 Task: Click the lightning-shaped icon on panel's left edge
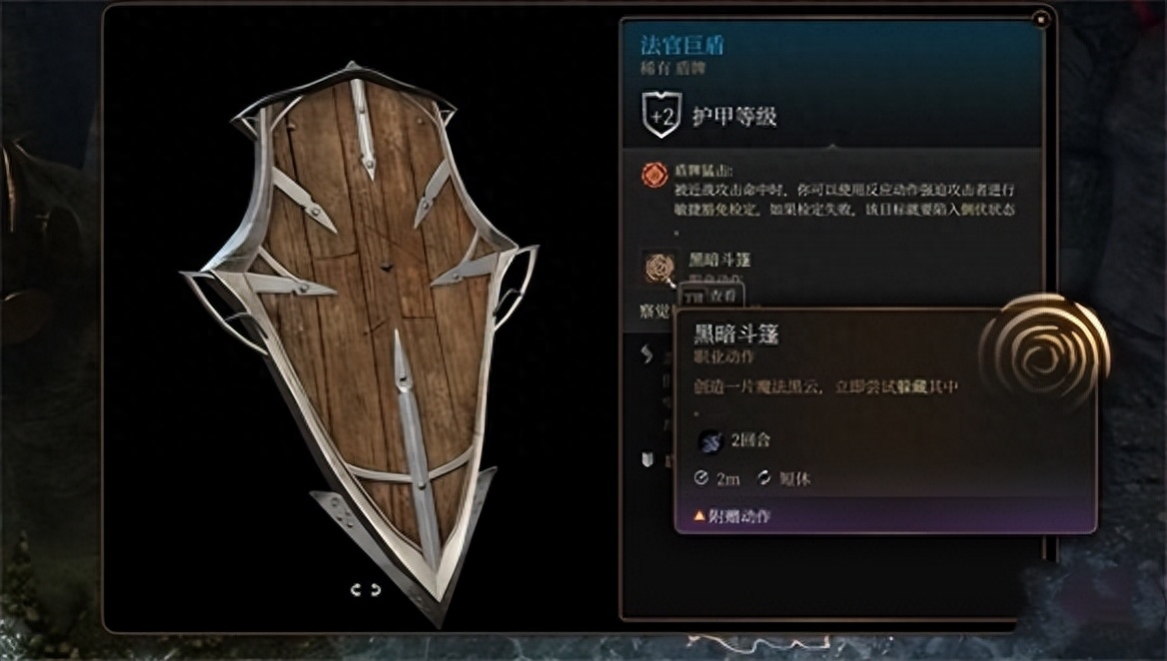[646, 354]
